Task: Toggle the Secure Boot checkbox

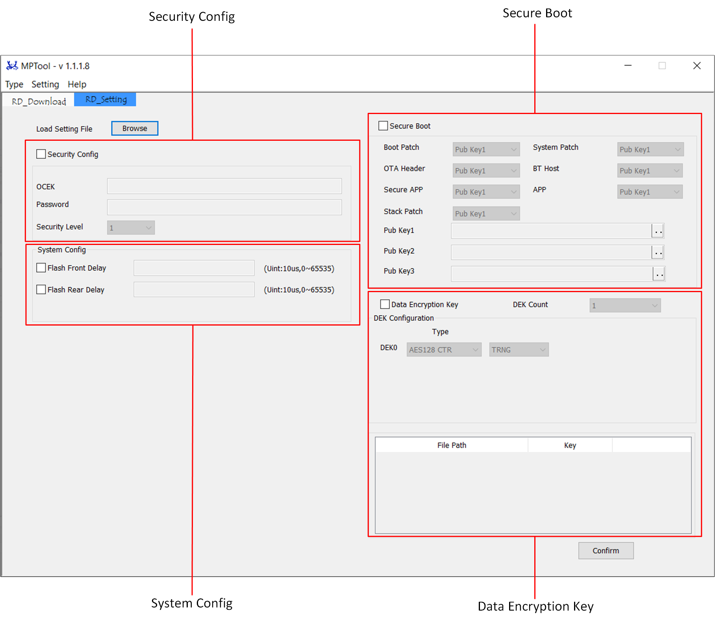Action: point(383,126)
